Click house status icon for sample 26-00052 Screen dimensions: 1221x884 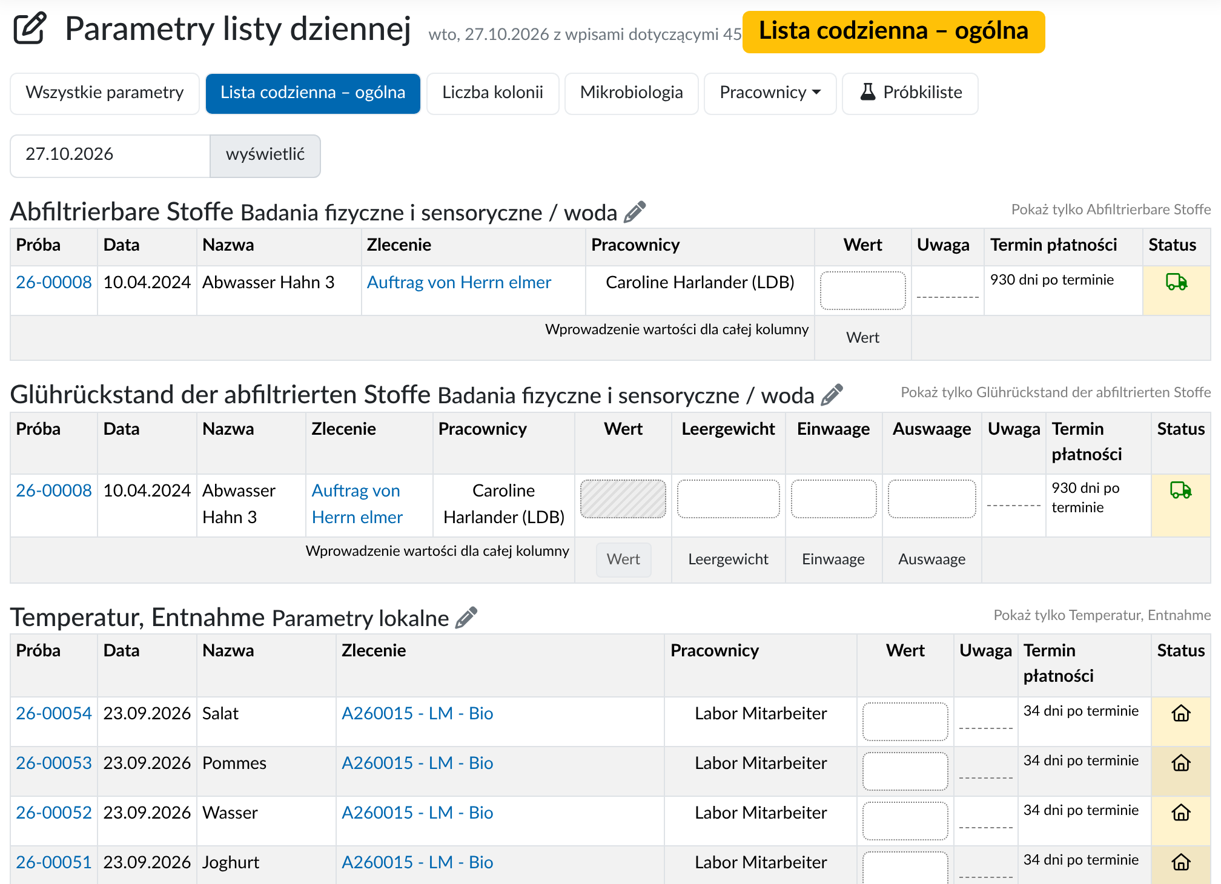[1181, 813]
